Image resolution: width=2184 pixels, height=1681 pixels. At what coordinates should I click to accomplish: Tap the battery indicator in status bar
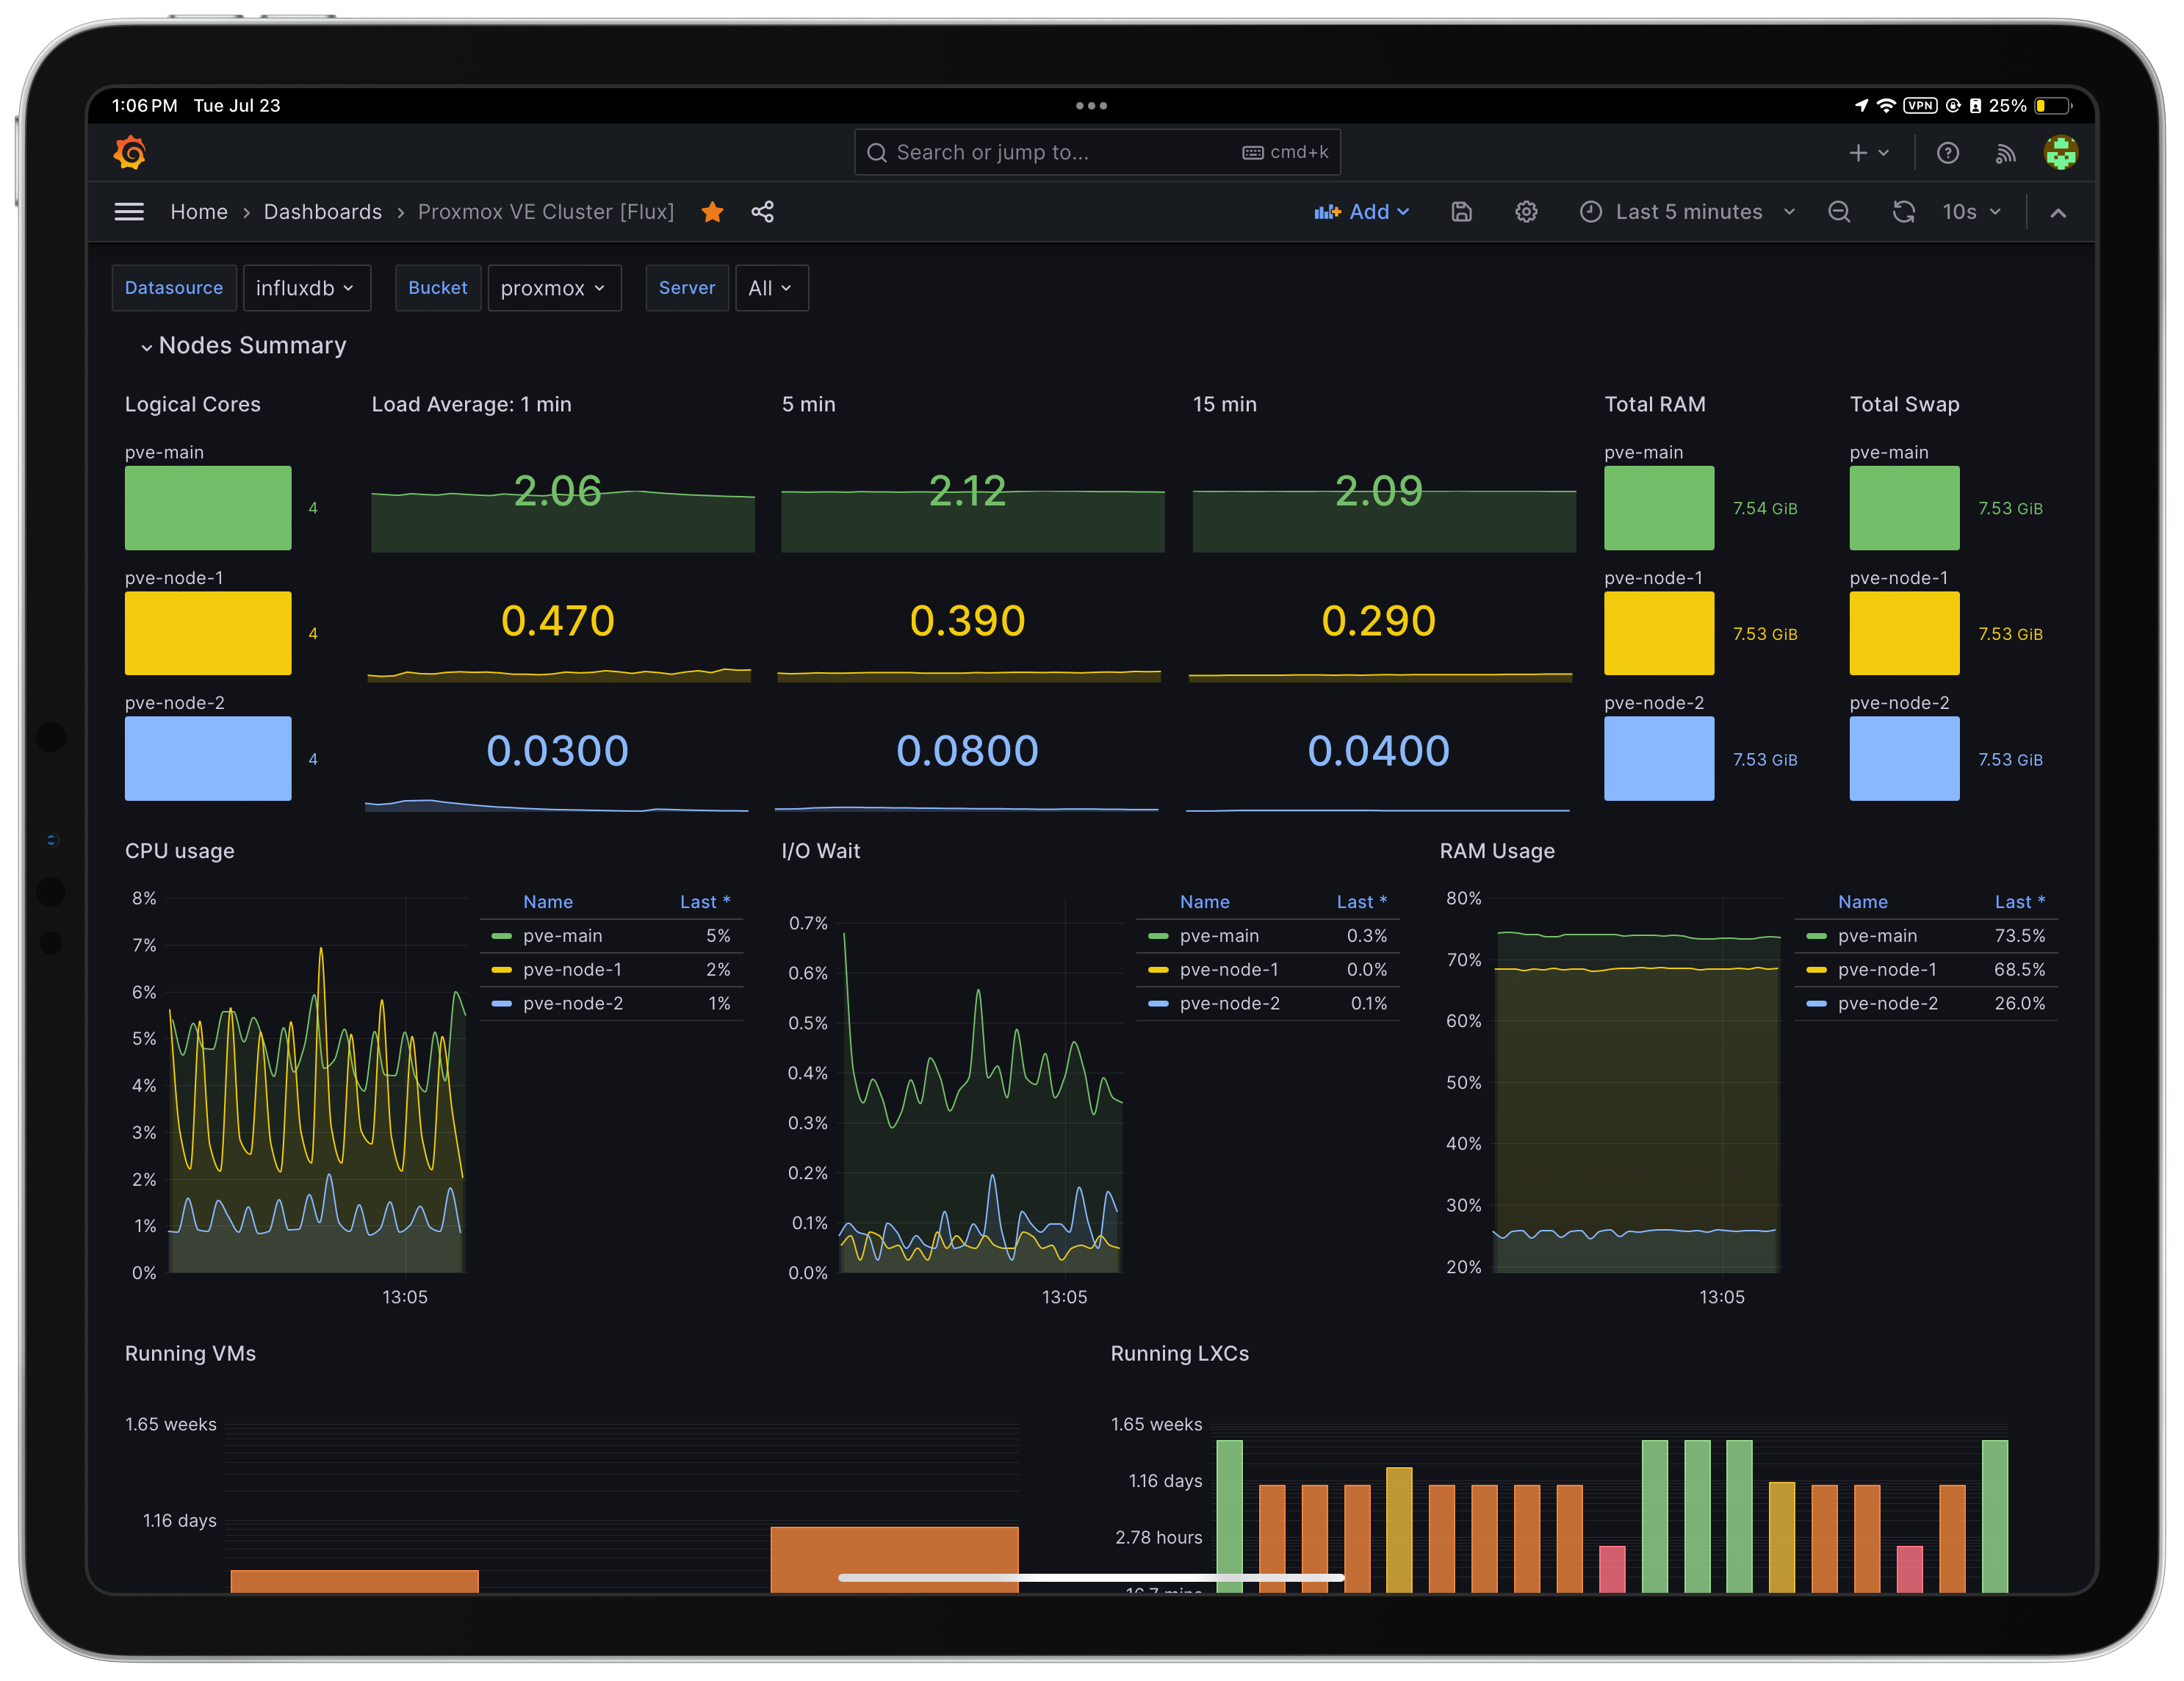(2054, 105)
